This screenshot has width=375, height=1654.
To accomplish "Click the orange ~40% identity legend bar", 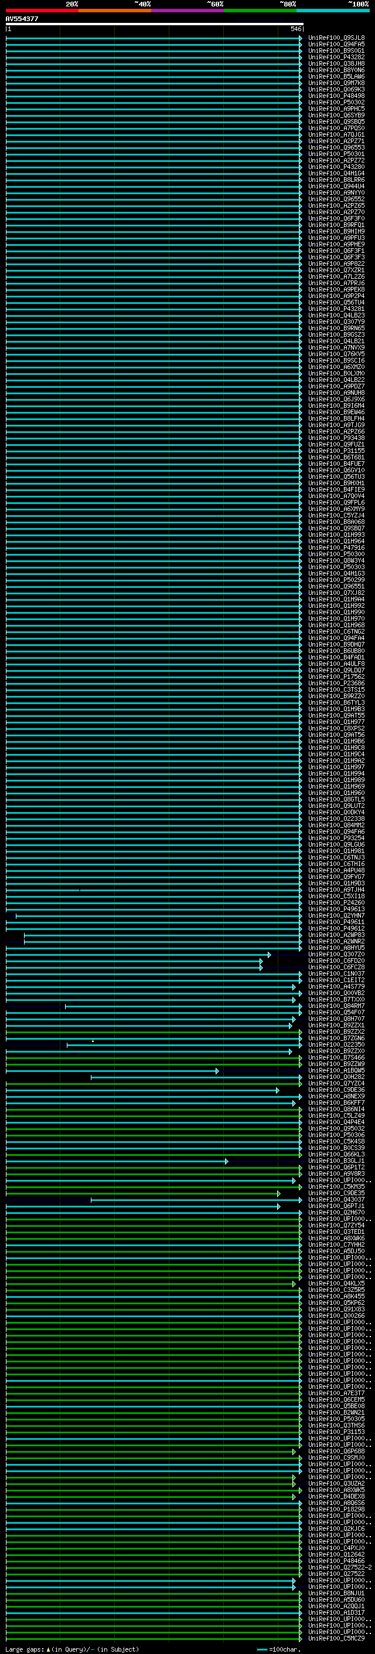I will click(115, 11).
